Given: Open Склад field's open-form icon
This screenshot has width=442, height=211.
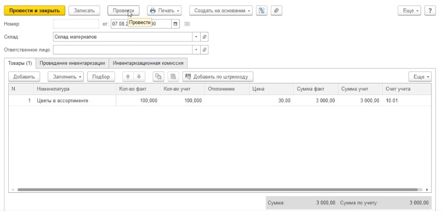Looking at the screenshot, I should click(x=205, y=37).
